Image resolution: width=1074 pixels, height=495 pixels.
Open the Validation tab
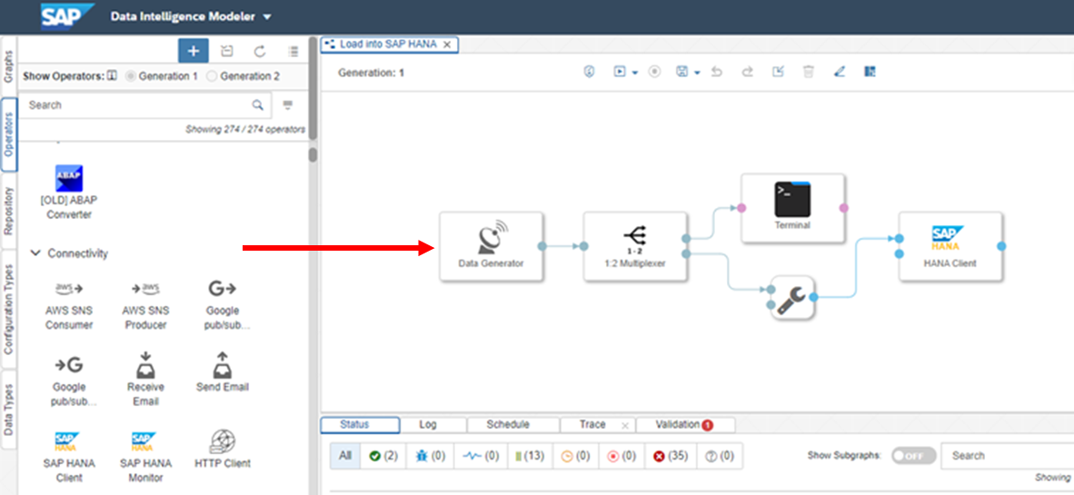tap(683, 424)
